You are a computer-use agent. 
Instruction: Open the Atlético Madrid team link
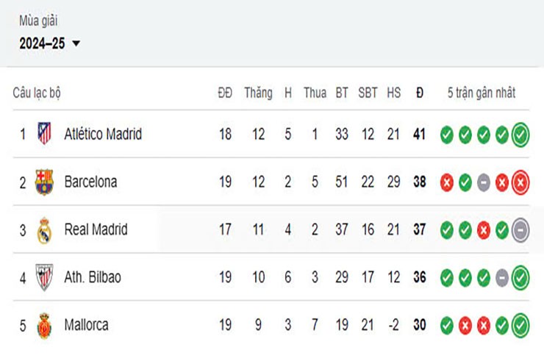[103, 135]
